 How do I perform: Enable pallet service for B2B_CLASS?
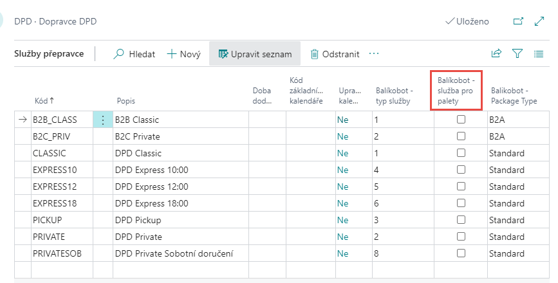click(461, 120)
